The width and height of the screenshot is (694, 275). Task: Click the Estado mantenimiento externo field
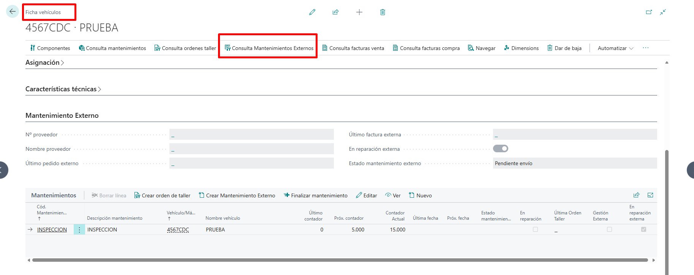[x=575, y=163]
